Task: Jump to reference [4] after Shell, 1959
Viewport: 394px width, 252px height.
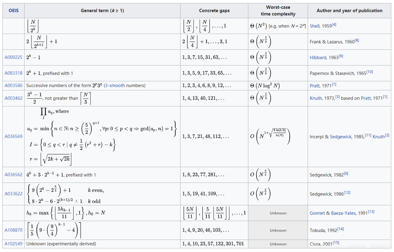Action: click(334, 25)
